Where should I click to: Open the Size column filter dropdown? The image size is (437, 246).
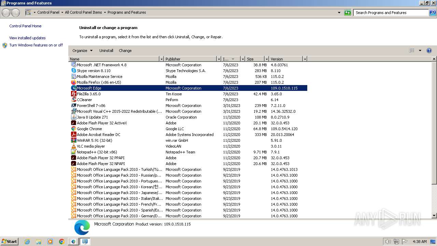click(267, 59)
